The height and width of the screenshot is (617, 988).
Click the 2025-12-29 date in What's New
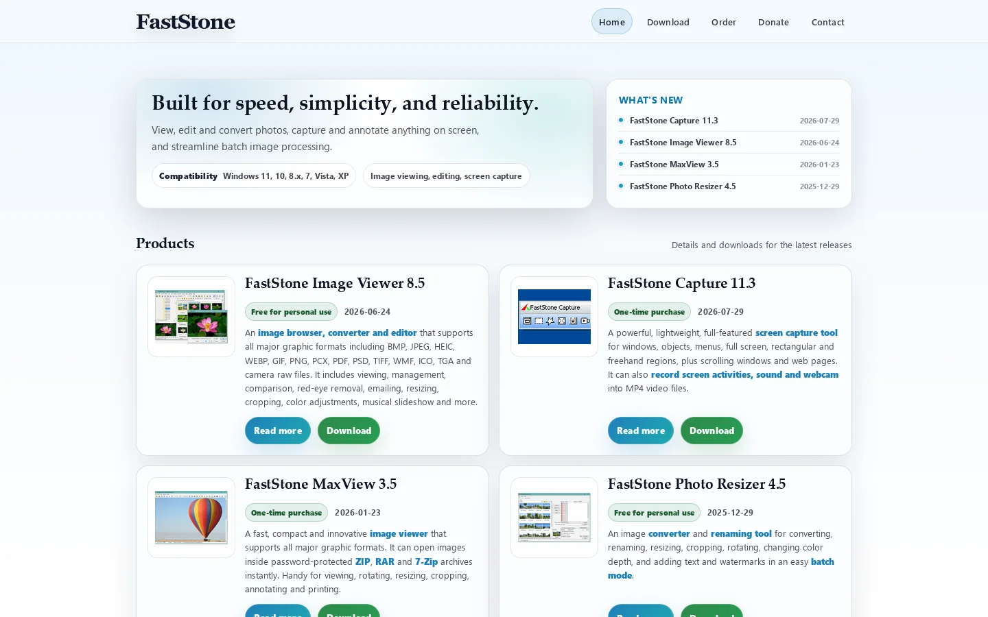tap(819, 186)
